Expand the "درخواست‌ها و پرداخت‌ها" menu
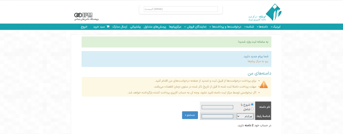Image resolution: width=343 pixels, height=134 pixels. [225, 27]
